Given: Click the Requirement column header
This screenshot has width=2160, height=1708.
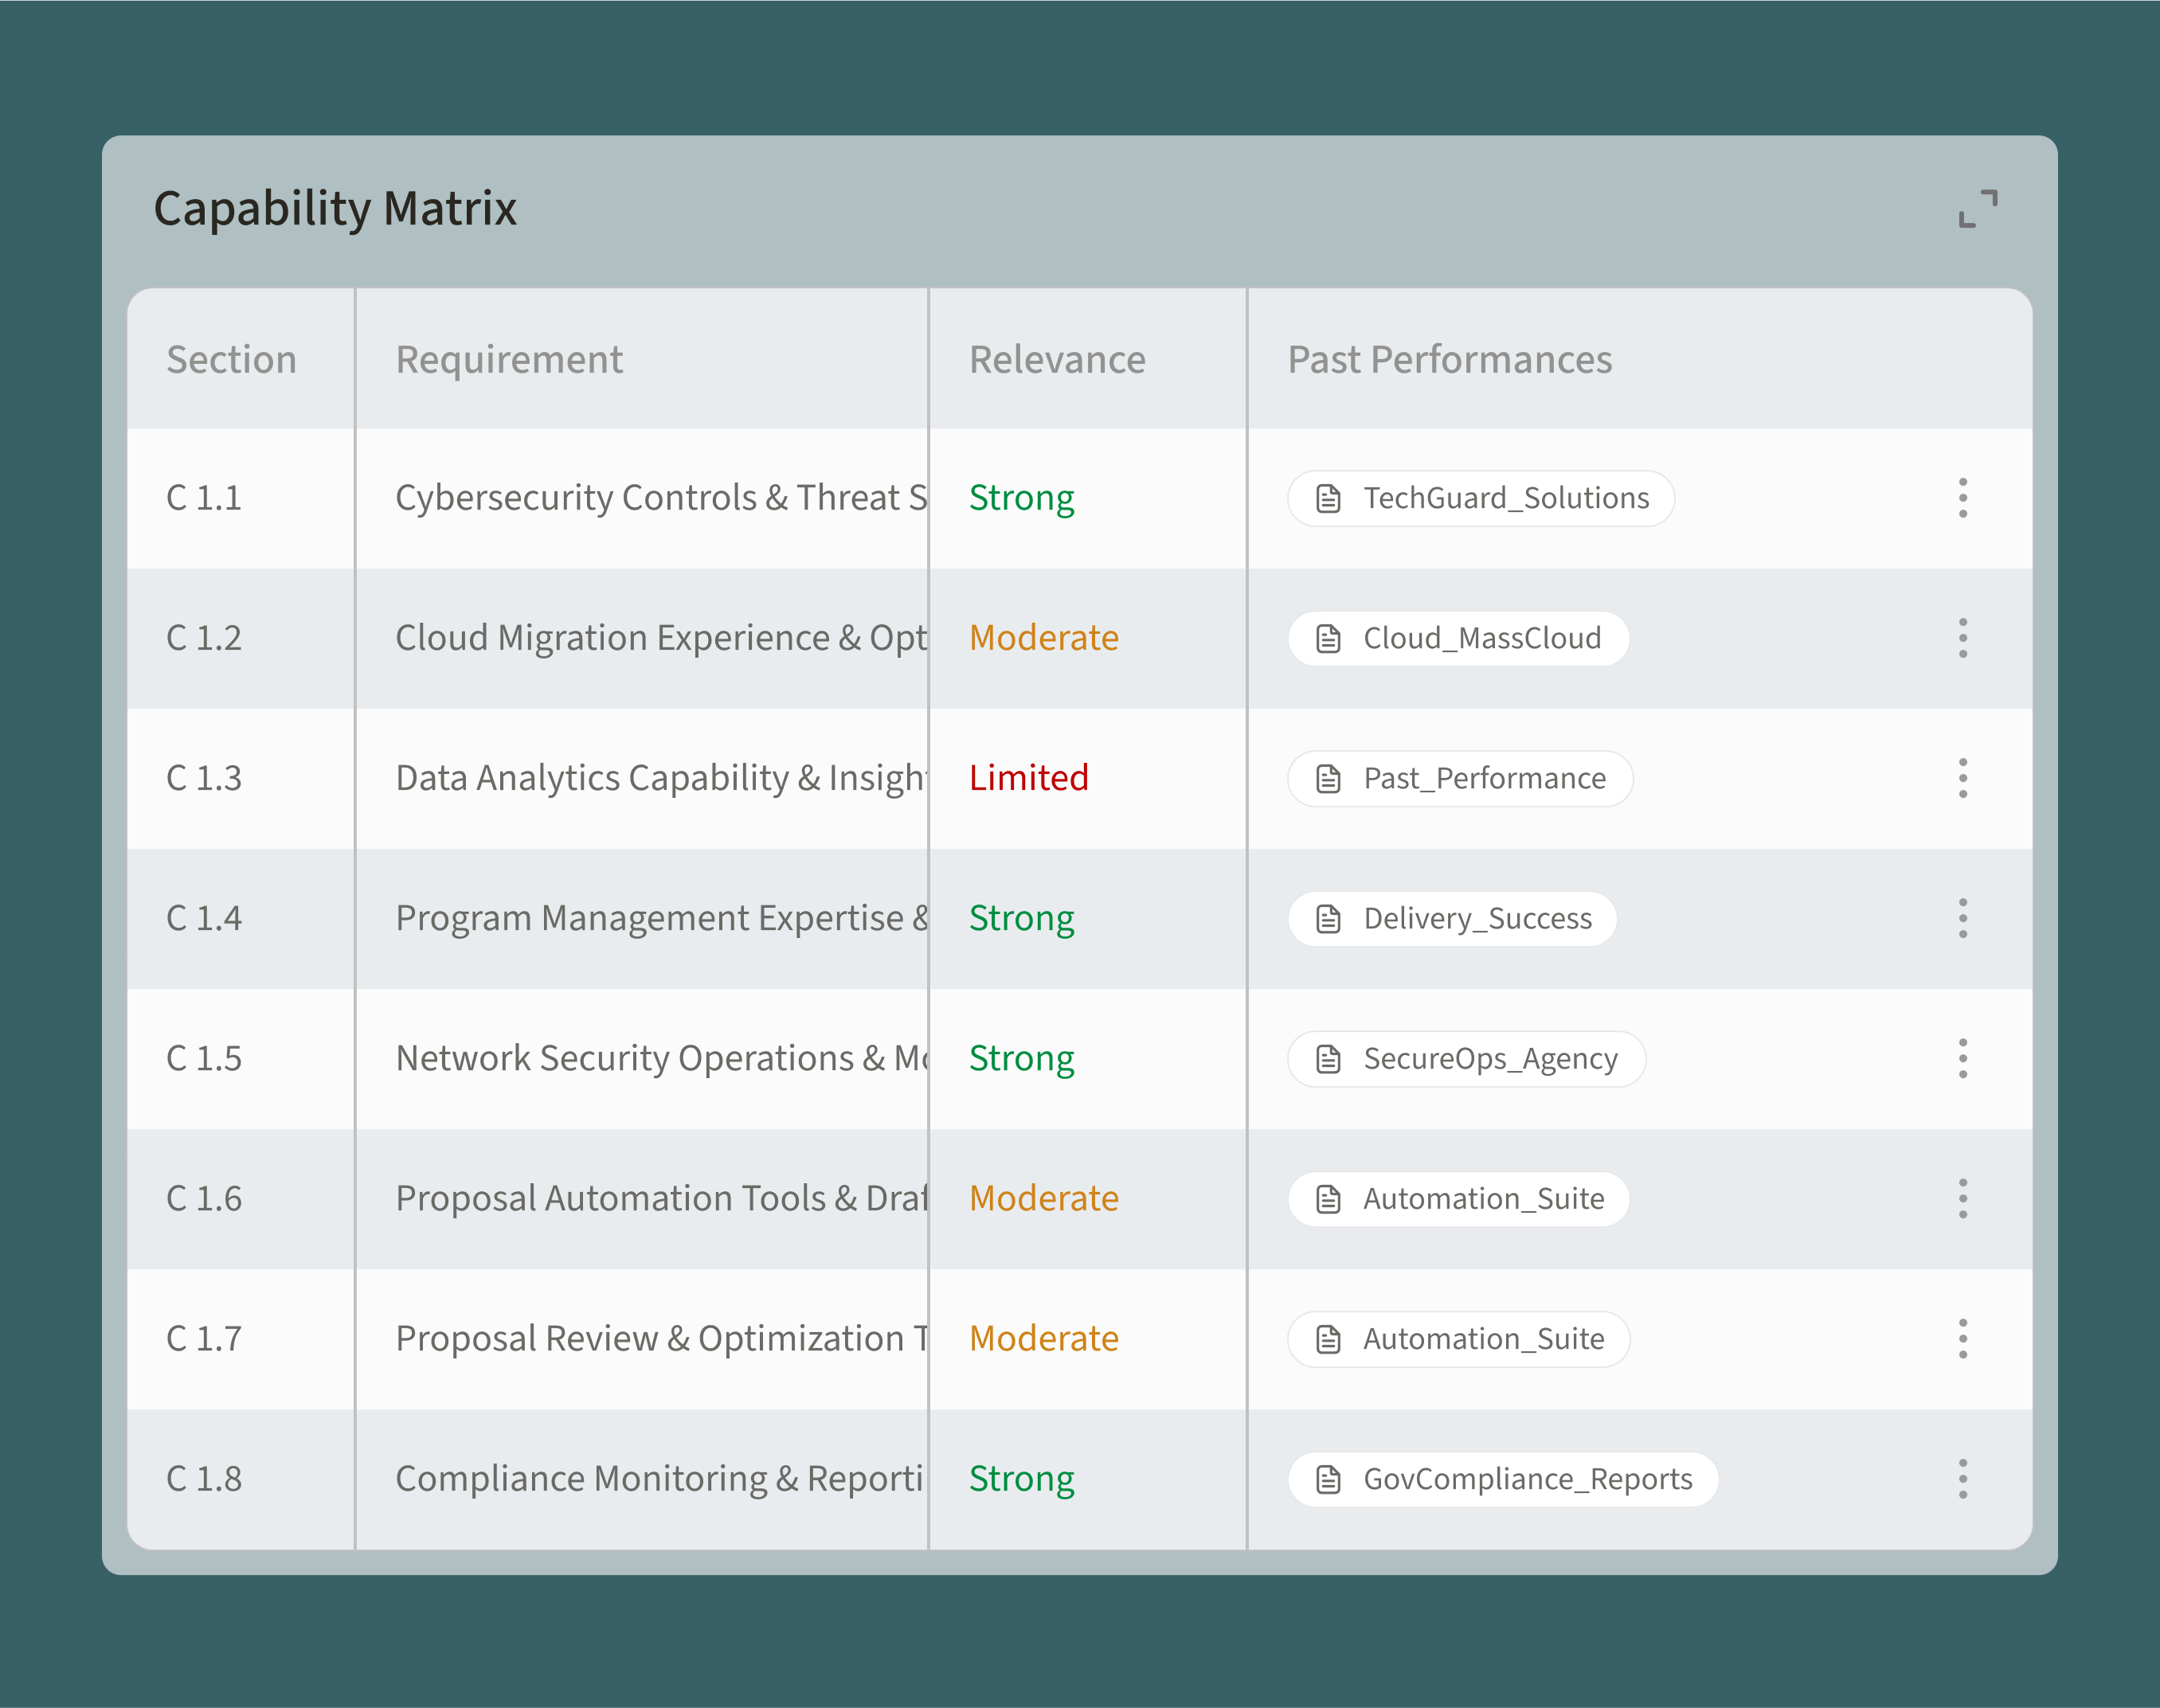Looking at the screenshot, I should point(509,359).
